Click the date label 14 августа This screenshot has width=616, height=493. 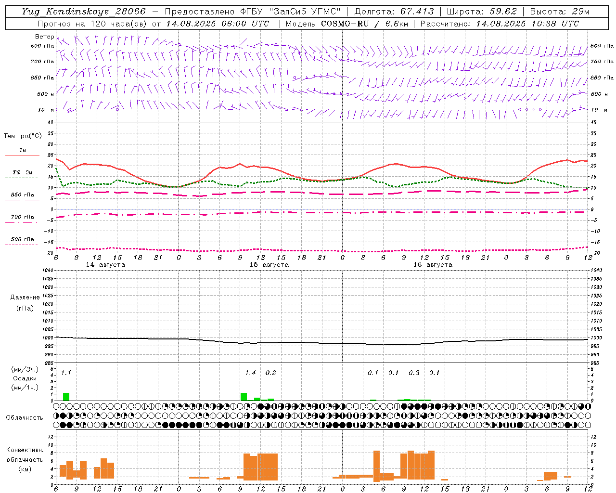pyautogui.click(x=105, y=265)
